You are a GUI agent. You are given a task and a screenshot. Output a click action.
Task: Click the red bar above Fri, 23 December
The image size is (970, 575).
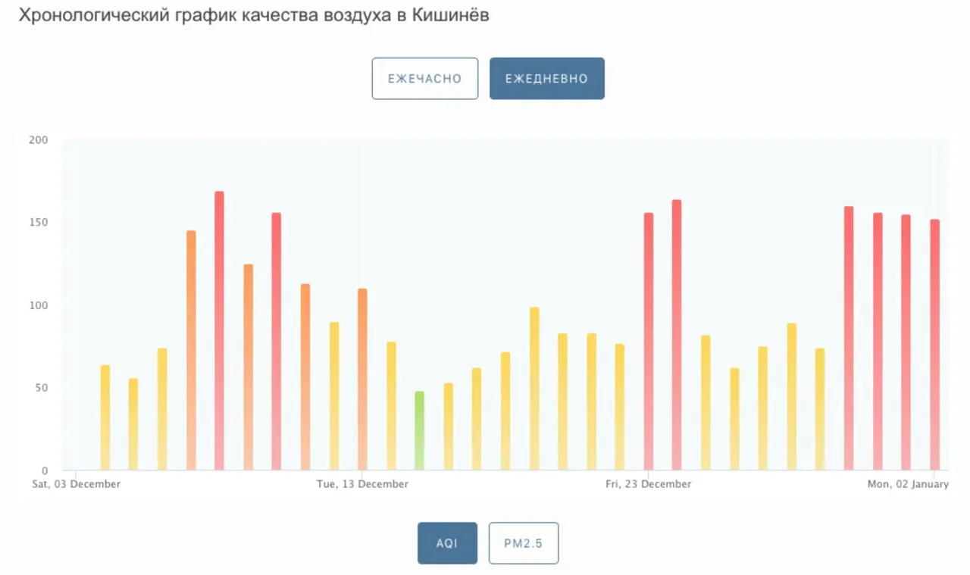649,341
